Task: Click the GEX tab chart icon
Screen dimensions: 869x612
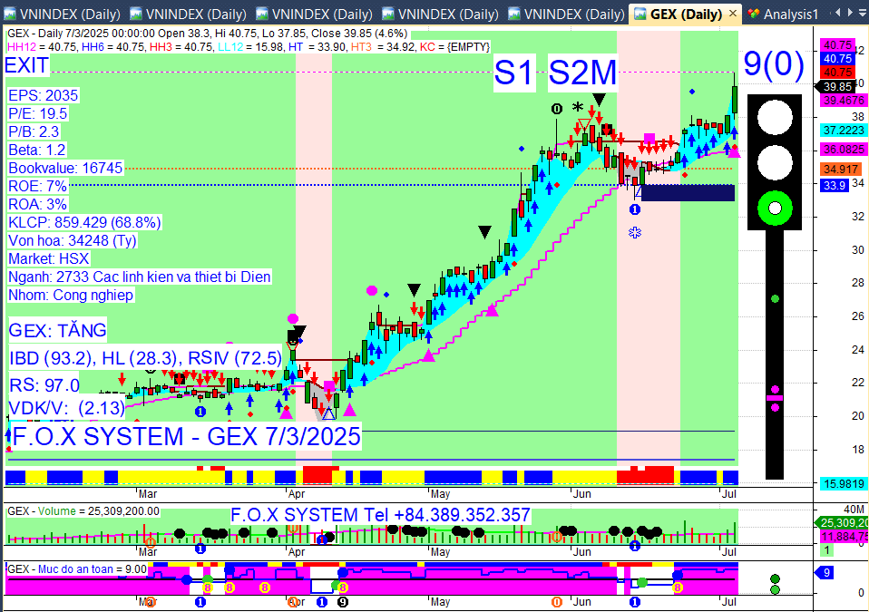Action: (640, 14)
